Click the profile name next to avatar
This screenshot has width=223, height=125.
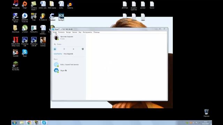67,36
